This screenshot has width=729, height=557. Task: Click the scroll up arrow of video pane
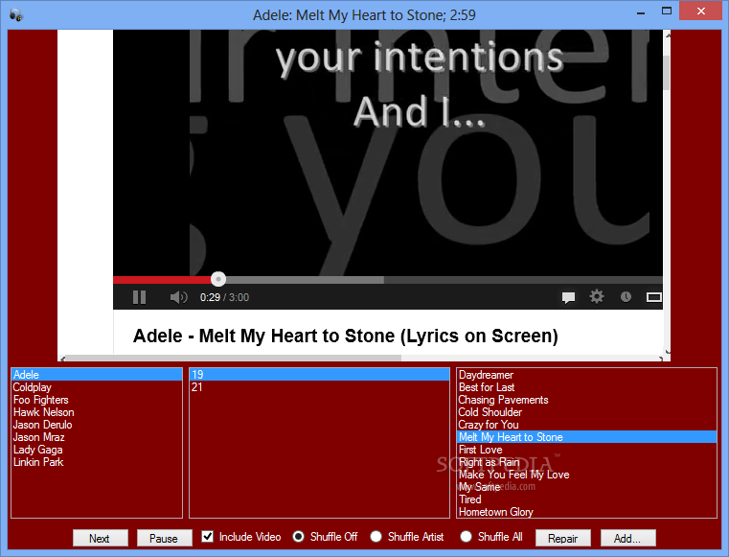pos(667,35)
